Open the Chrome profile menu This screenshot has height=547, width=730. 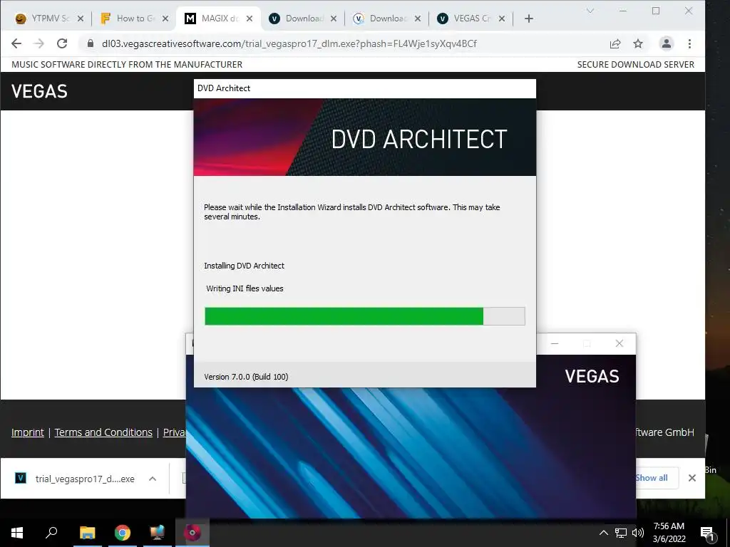tap(667, 43)
